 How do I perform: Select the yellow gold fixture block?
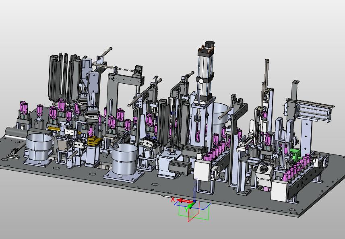(94, 141)
